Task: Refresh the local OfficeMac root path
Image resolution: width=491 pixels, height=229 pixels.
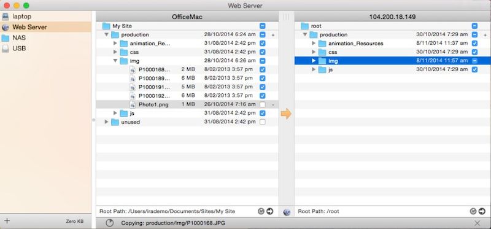Action: coord(261,211)
